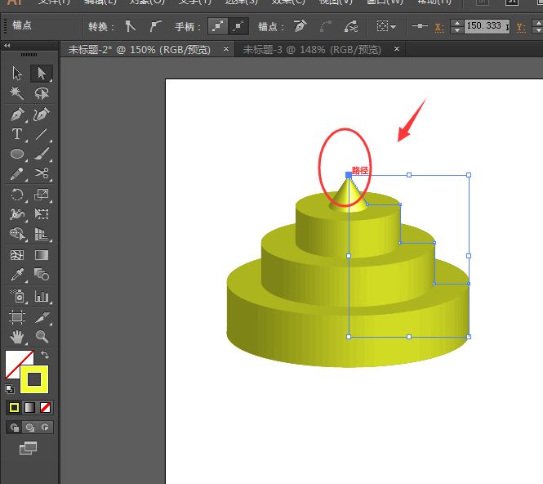543x484 pixels.
Task: Select the Artboard tool
Action: point(17,317)
